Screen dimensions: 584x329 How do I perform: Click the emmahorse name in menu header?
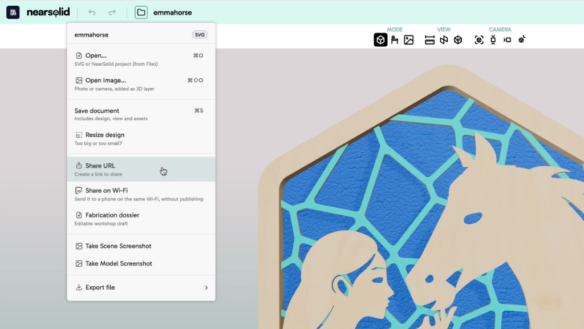click(91, 35)
